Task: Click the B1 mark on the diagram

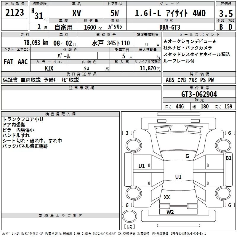Action: [x=228, y=158]
